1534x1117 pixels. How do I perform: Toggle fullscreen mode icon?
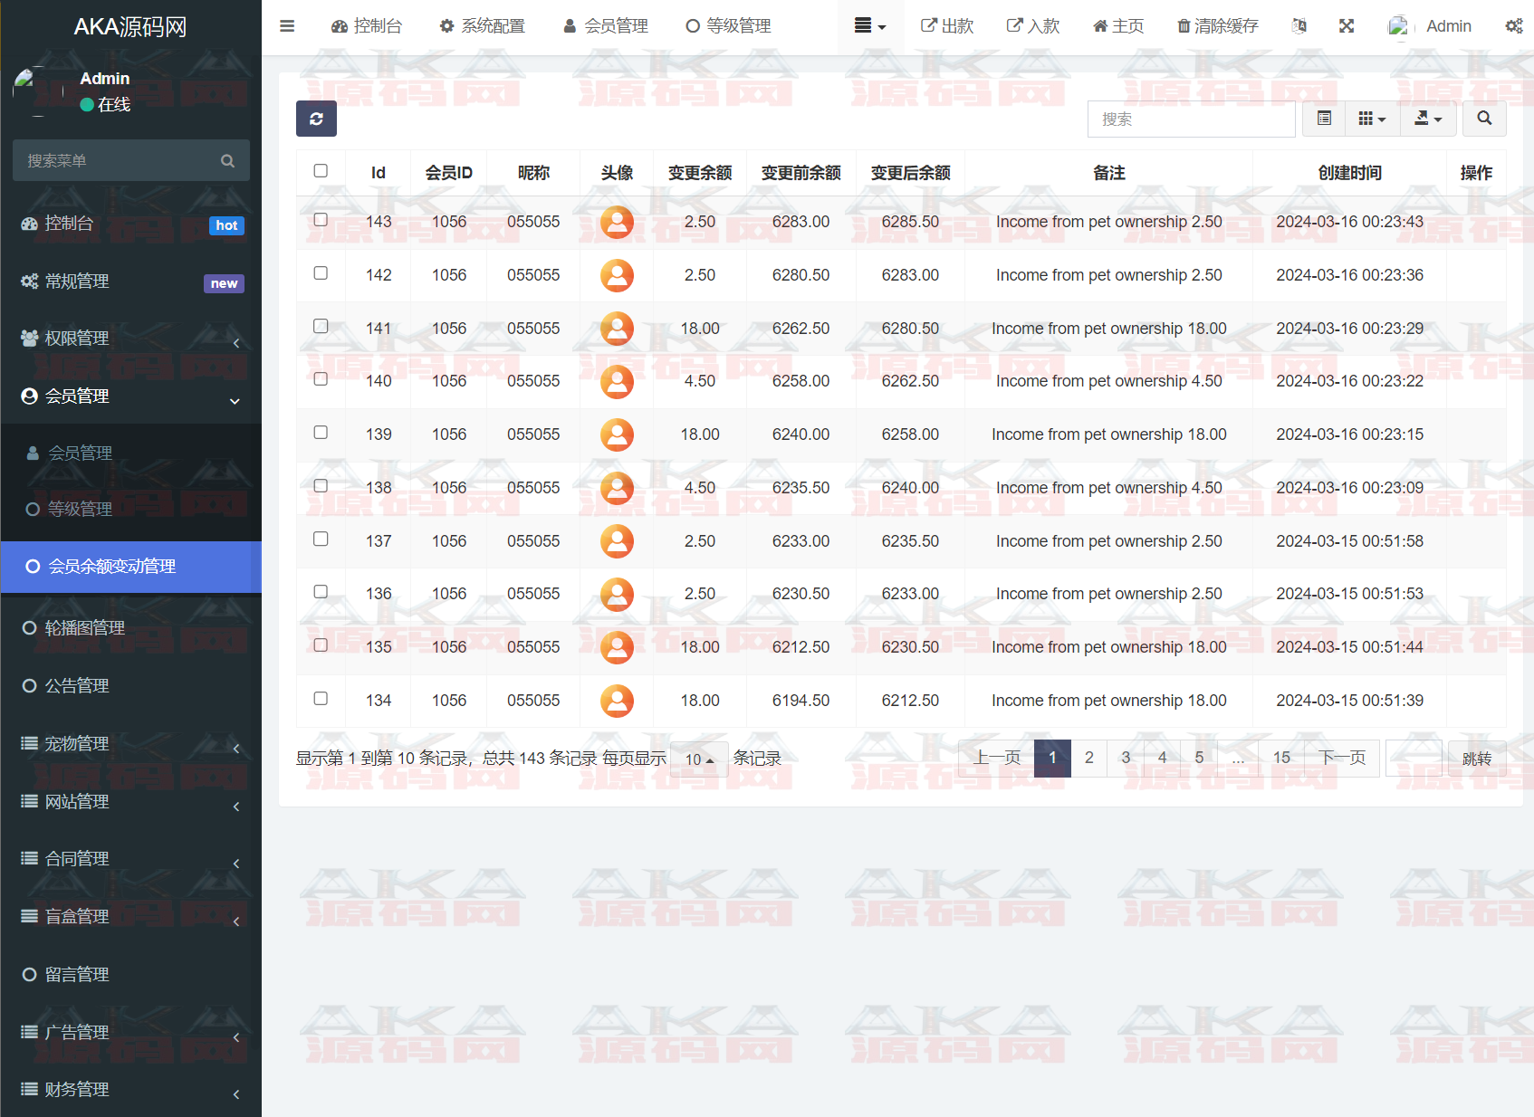(1347, 26)
